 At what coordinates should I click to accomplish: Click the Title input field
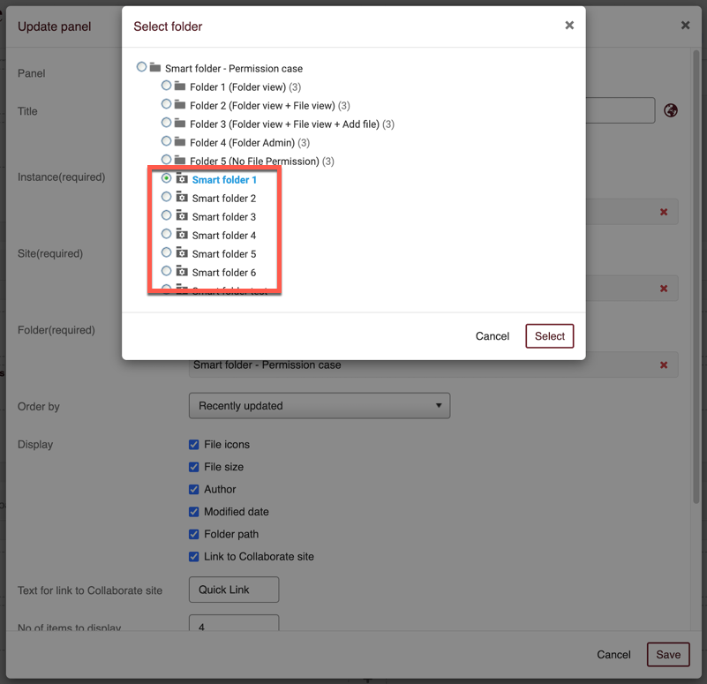[620, 110]
